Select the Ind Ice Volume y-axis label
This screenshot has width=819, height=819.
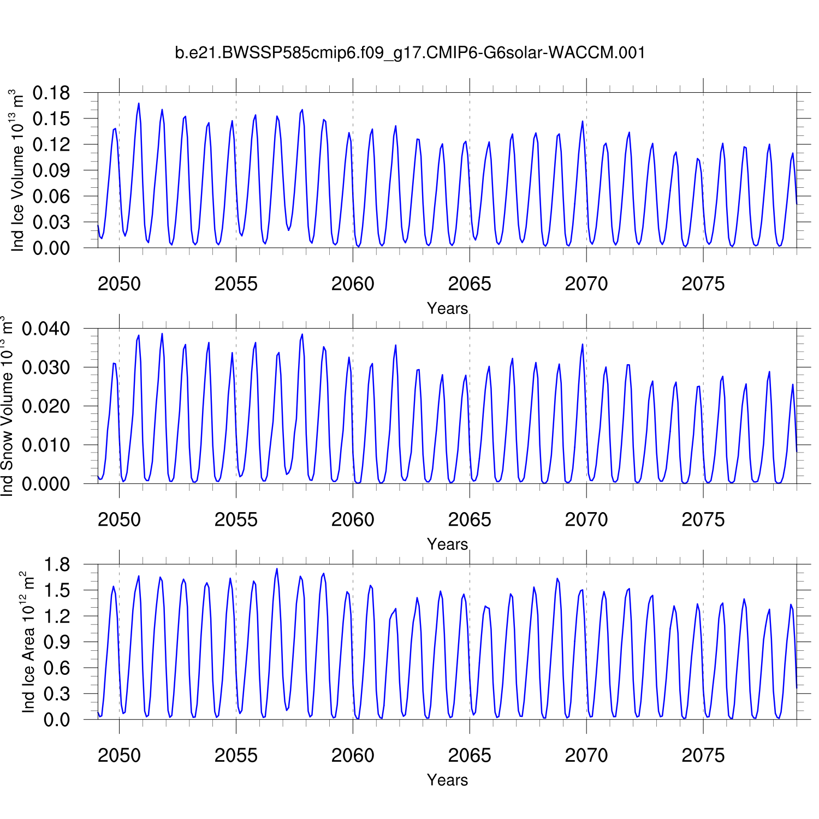click(x=17, y=170)
